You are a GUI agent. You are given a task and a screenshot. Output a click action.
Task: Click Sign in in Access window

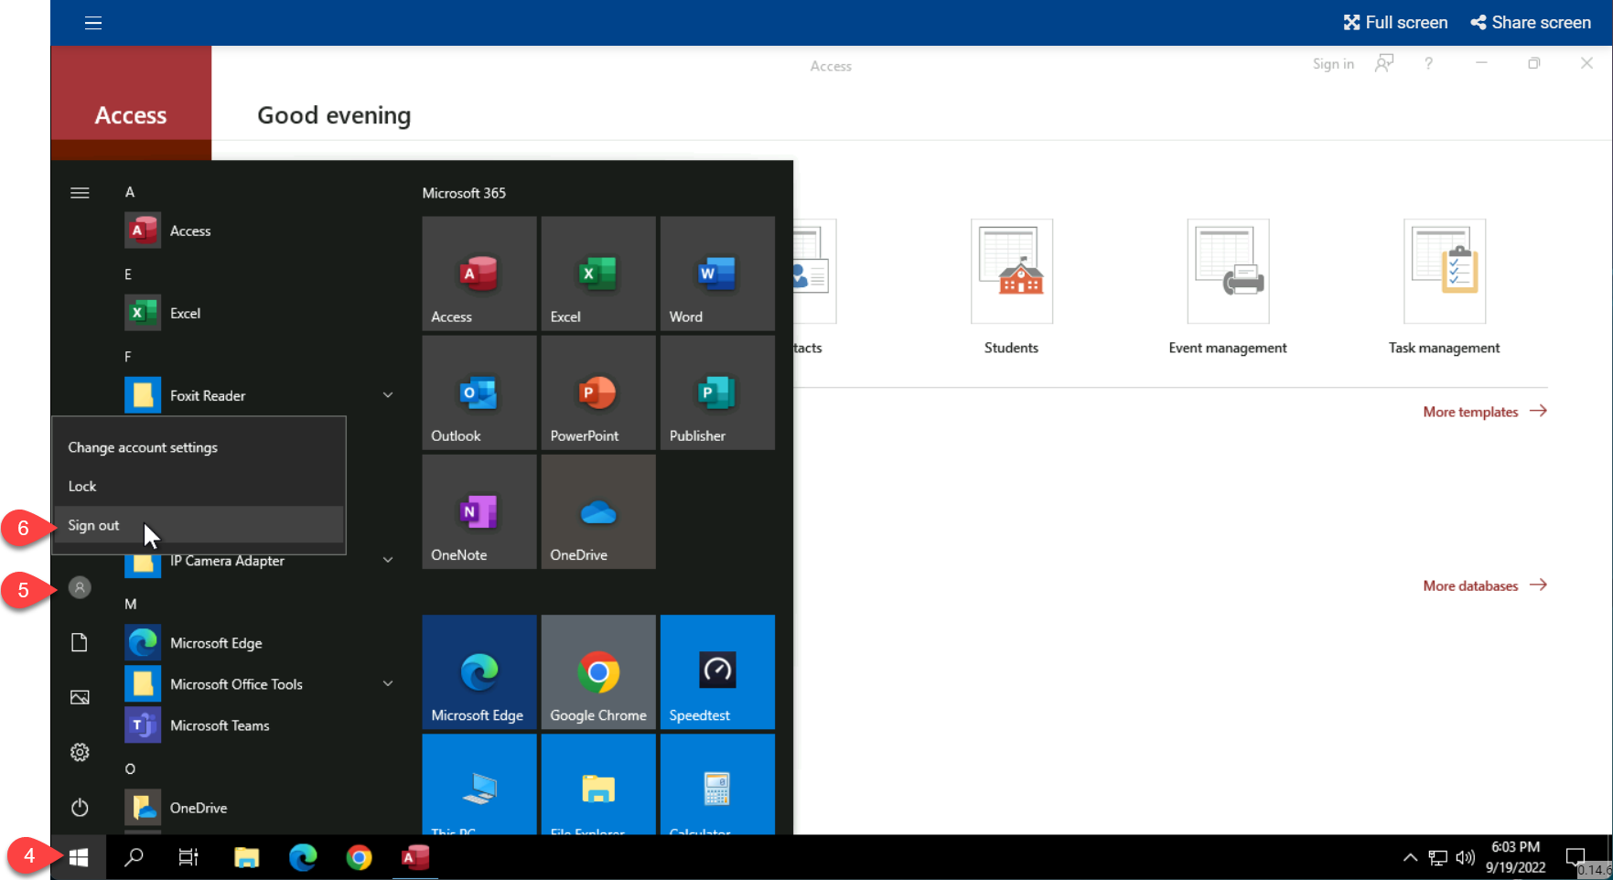pos(1333,64)
